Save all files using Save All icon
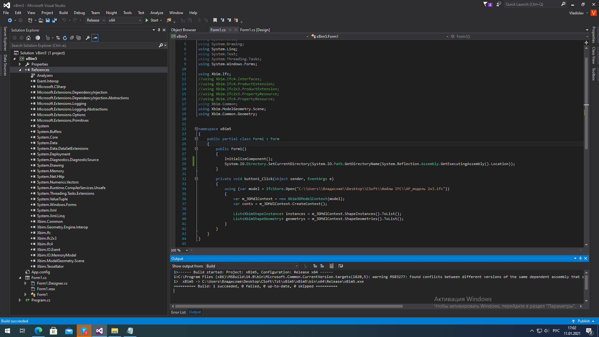Image resolution: width=599 pixels, height=337 pixels. 55,20
